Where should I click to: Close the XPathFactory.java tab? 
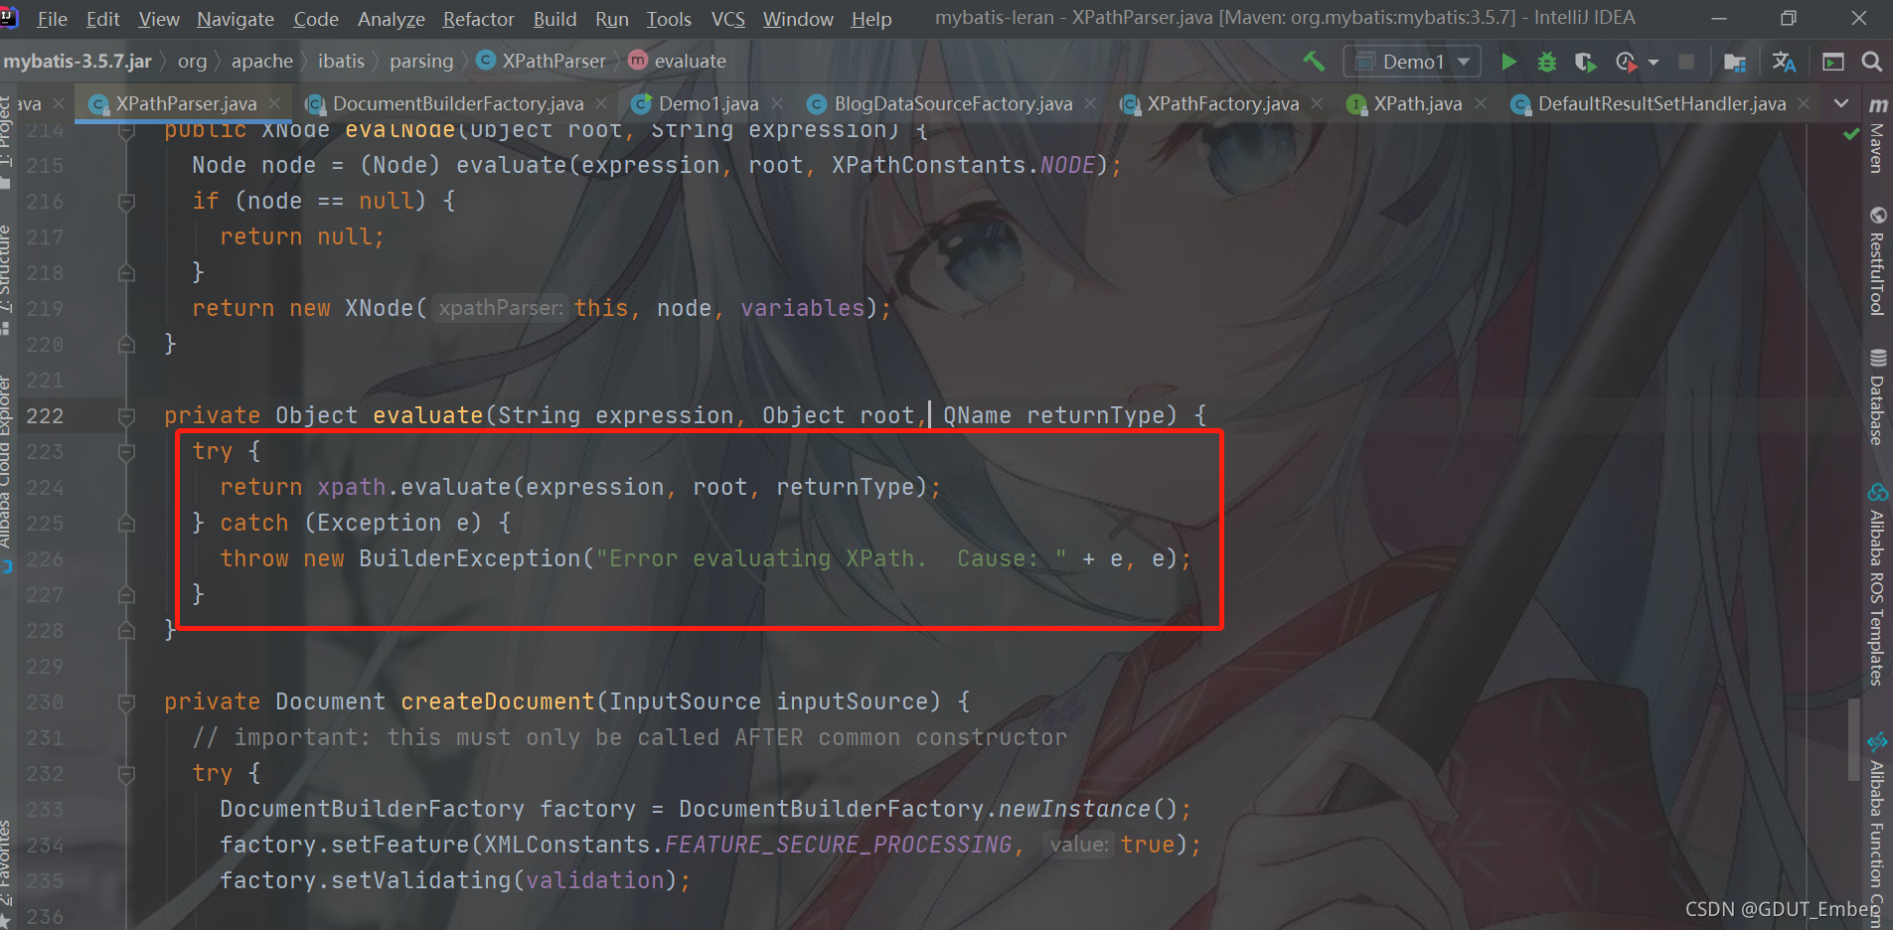point(1317,103)
